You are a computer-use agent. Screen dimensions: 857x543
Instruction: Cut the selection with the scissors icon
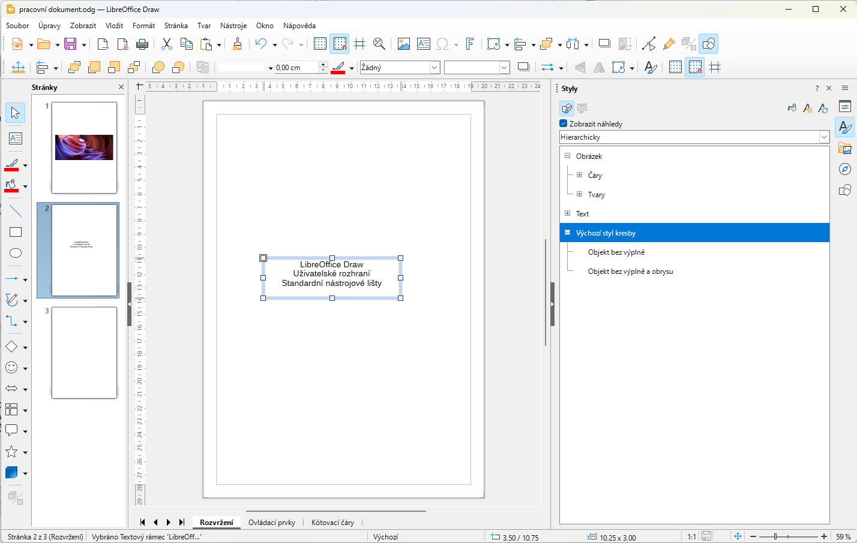coord(167,44)
